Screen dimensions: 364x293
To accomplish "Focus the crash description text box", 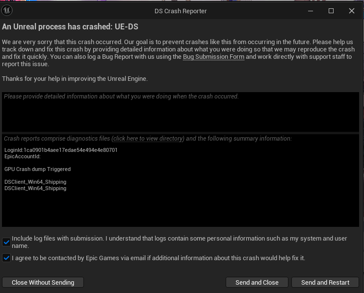I will pos(181,112).
